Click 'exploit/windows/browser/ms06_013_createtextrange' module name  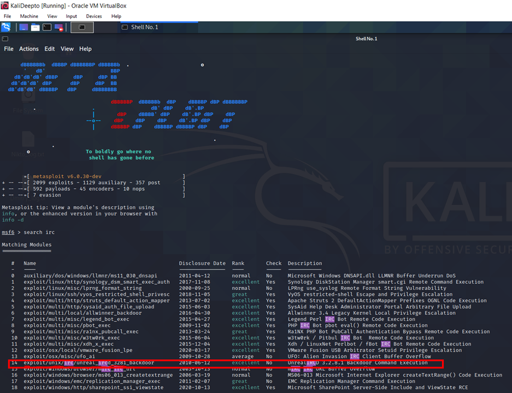coord(98,375)
